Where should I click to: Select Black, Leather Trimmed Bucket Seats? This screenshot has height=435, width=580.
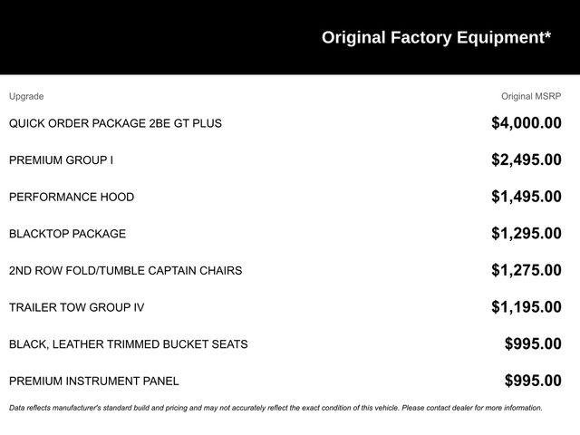pyautogui.click(x=128, y=344)
